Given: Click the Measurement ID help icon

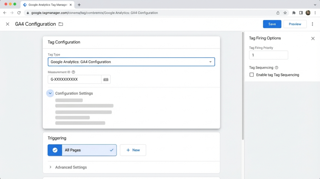Looking at the screenshot, I should pos(73,72).
